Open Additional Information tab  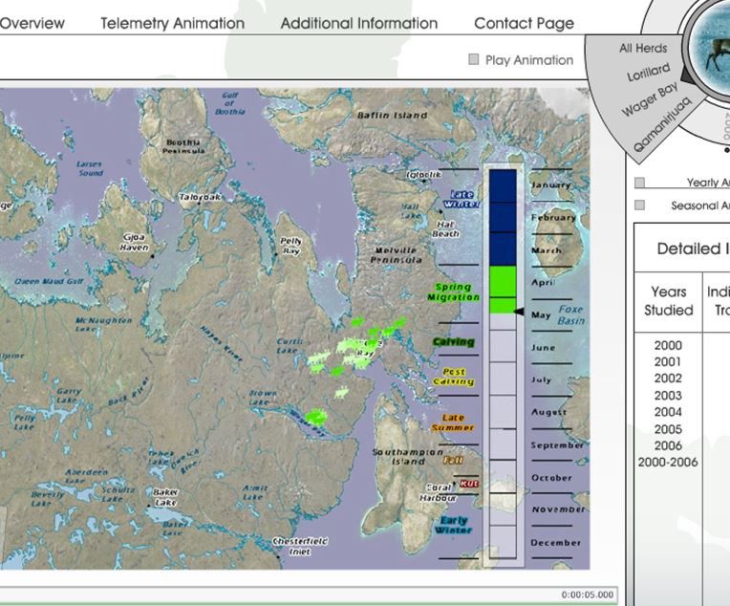pos(359,23)
